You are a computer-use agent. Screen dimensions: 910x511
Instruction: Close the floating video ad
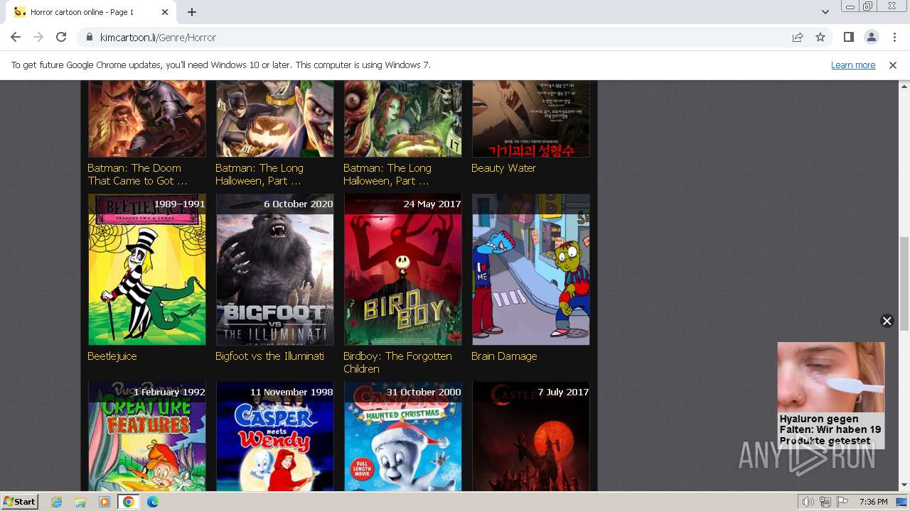click(x=887, y=321)
